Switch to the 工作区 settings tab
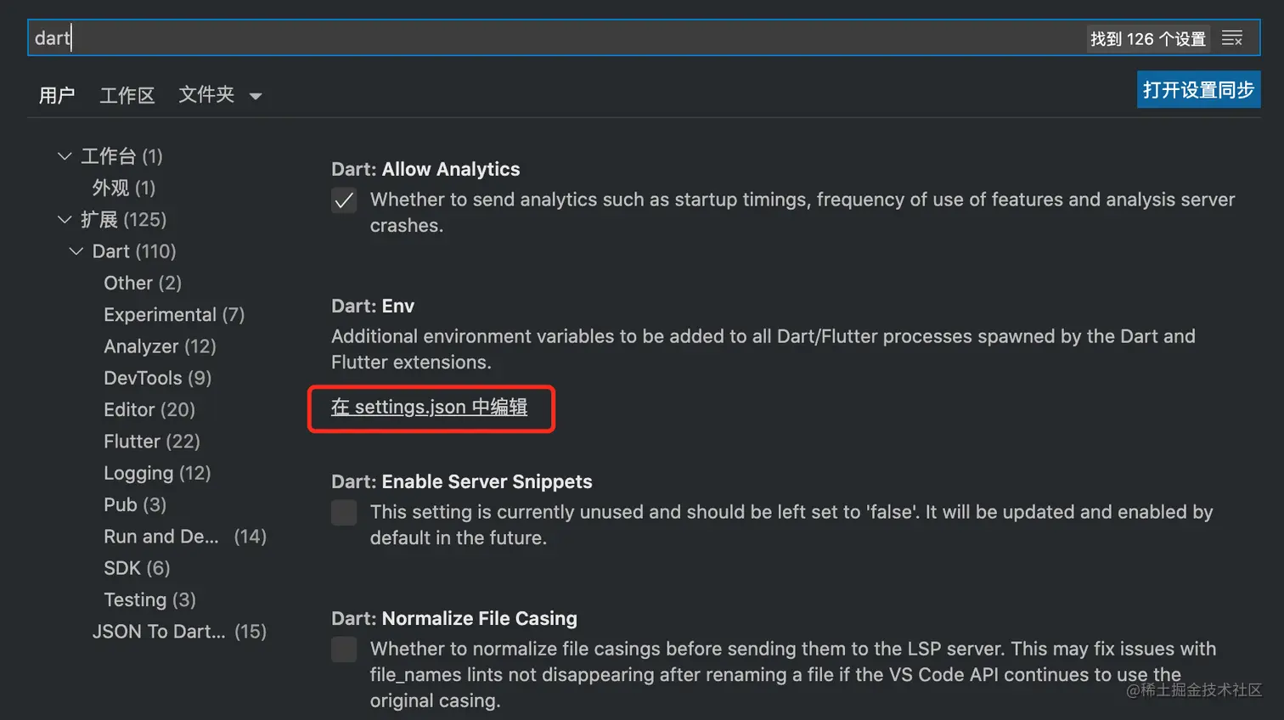 pyautogui.click(x=127, y=95)
